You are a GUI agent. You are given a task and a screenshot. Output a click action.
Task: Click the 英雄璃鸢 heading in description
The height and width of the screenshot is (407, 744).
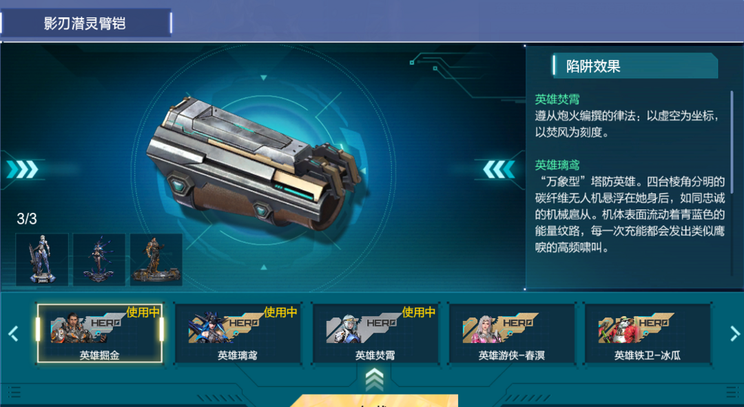click(557, 165)
